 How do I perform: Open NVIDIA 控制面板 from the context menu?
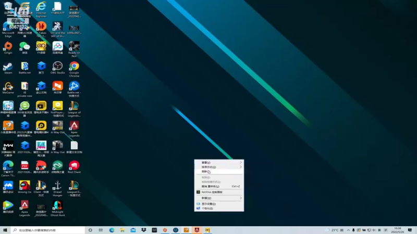219,192
